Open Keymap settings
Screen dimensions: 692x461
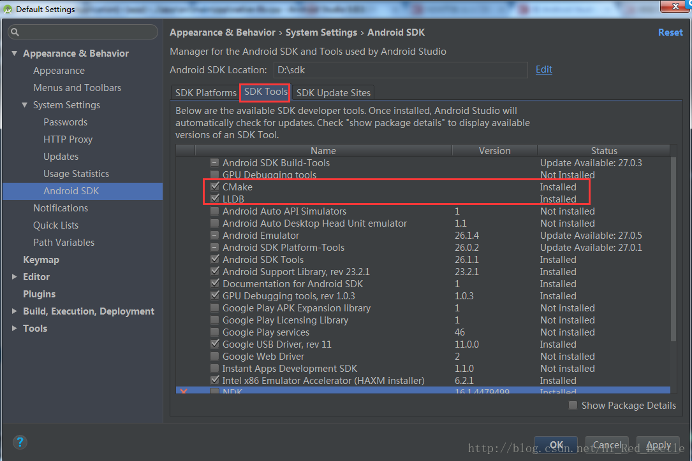pyautogui.click(x=41, y=260)
